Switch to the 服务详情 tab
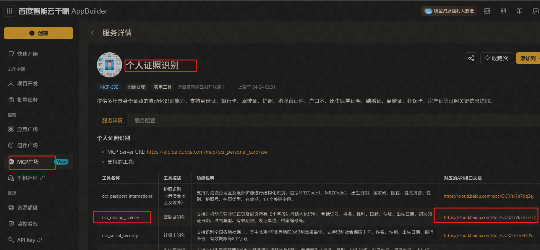The width and height of the screenshot is (540, 250). click(112, 121)
